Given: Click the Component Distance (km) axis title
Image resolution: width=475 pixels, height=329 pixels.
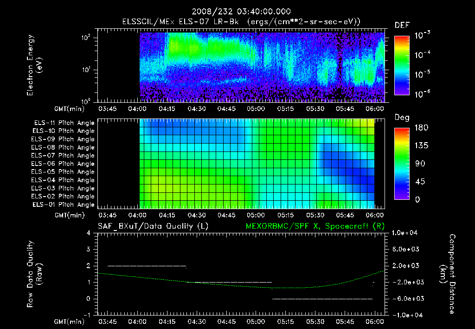Looking at the screenshot, I should click(x=448, y=274).
